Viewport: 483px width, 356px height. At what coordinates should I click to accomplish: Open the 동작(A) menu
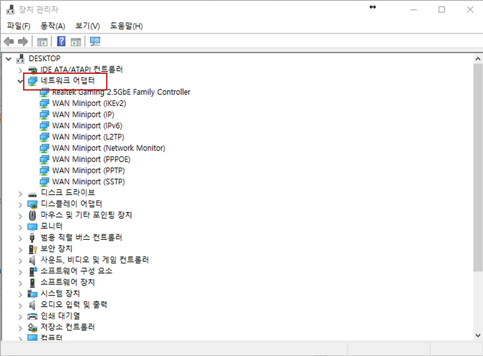(x=53, y=26)
